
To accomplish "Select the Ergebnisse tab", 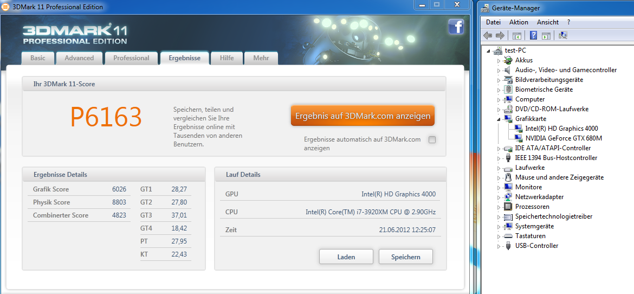I will pyautogui.click(x=184, y=58).
